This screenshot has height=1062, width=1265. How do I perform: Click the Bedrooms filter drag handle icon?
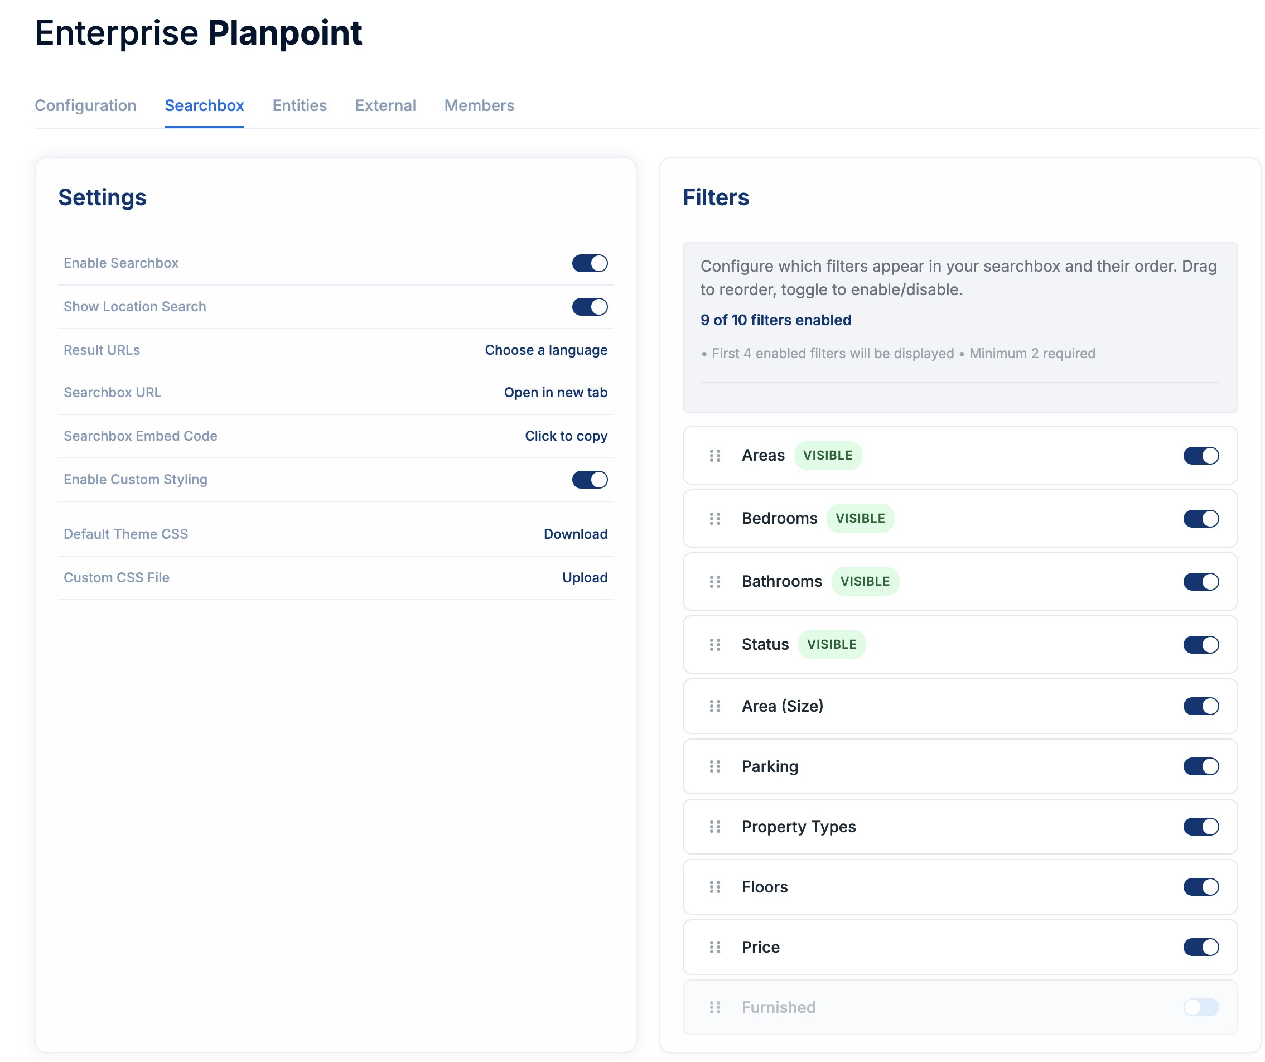pos(714,519)
